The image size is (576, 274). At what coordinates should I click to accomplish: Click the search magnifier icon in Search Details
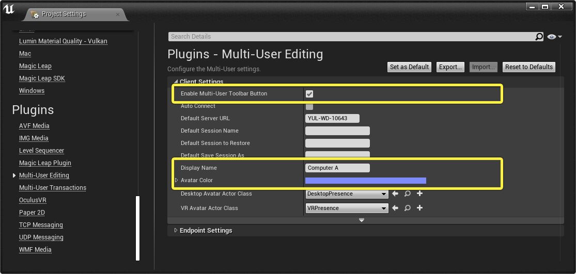[539, 37]
